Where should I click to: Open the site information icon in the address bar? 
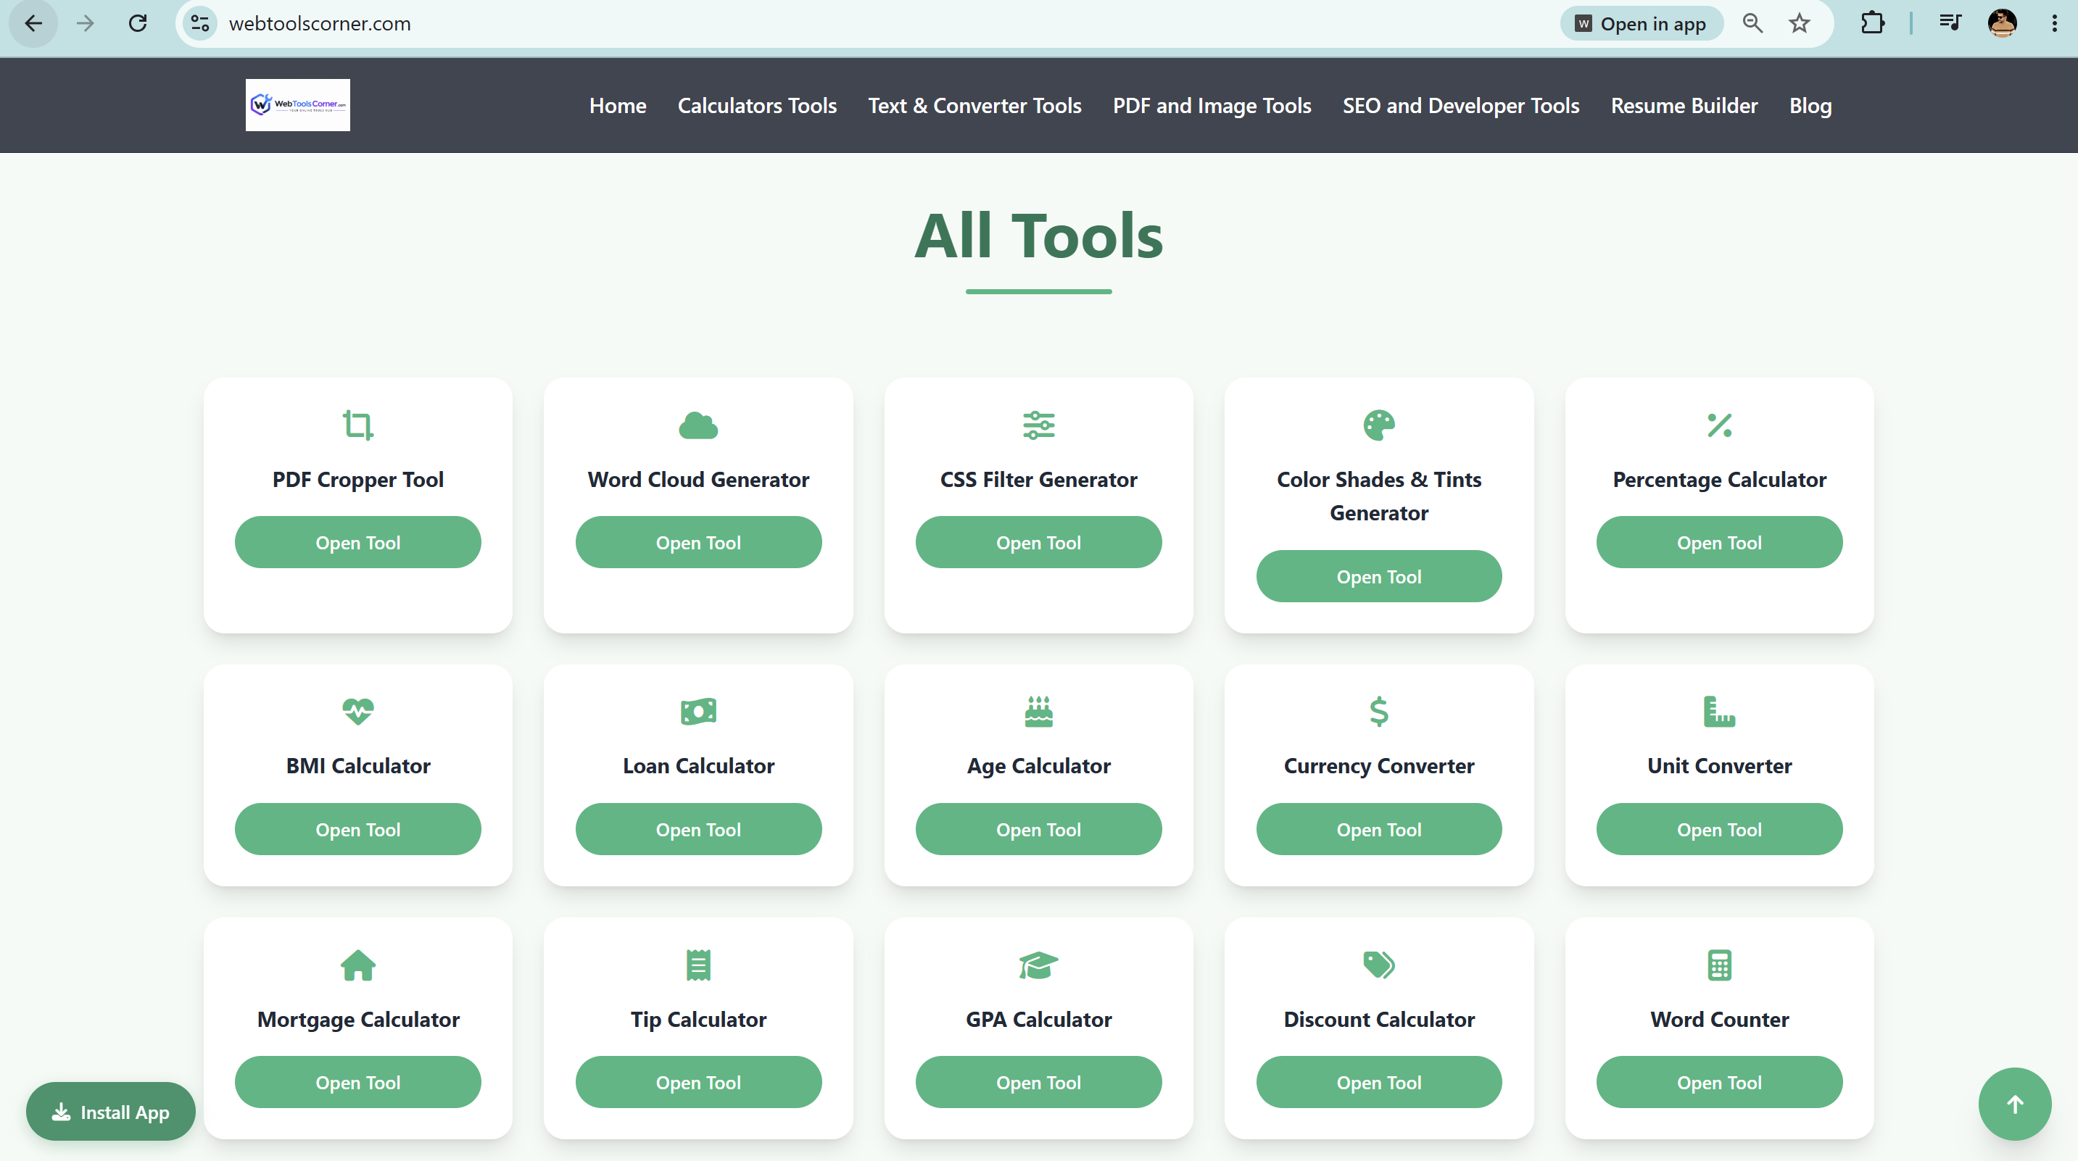click(x=200, y=23)
